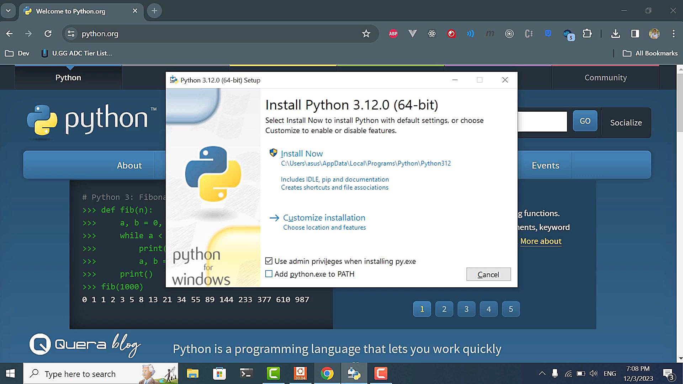Click the Chrome forward arrow
This screenshot has width=683, height=384.
(28, 34)
